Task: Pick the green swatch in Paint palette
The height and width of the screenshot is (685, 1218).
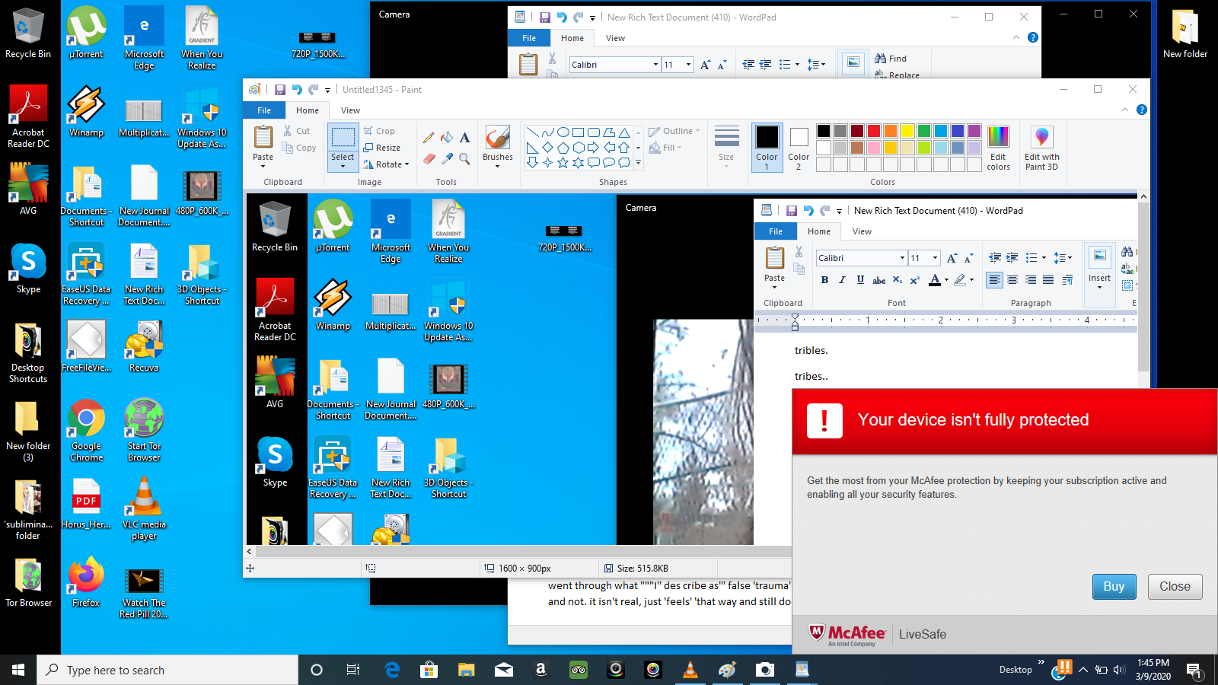Action: point(924,131)
